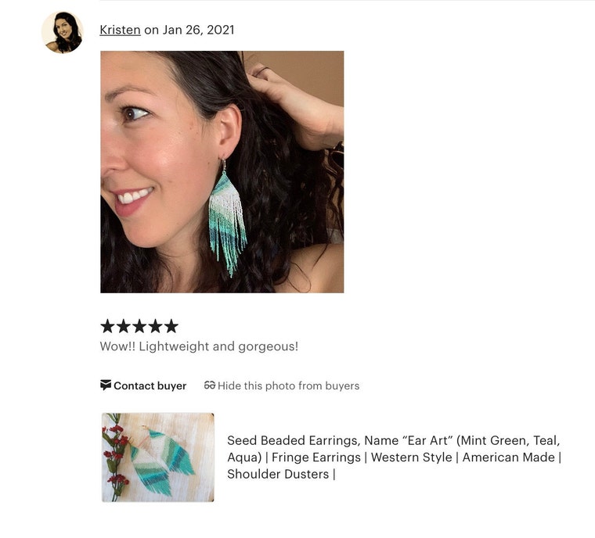
Task: Click the Wow!! Lightweight and gorgeous! review text
Action: tap(199, 346)
